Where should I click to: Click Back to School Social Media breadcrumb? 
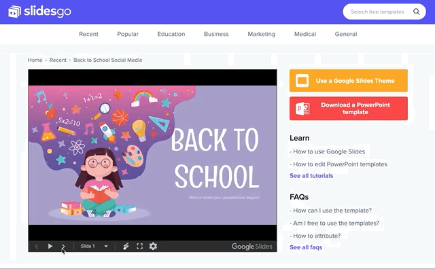107,60
